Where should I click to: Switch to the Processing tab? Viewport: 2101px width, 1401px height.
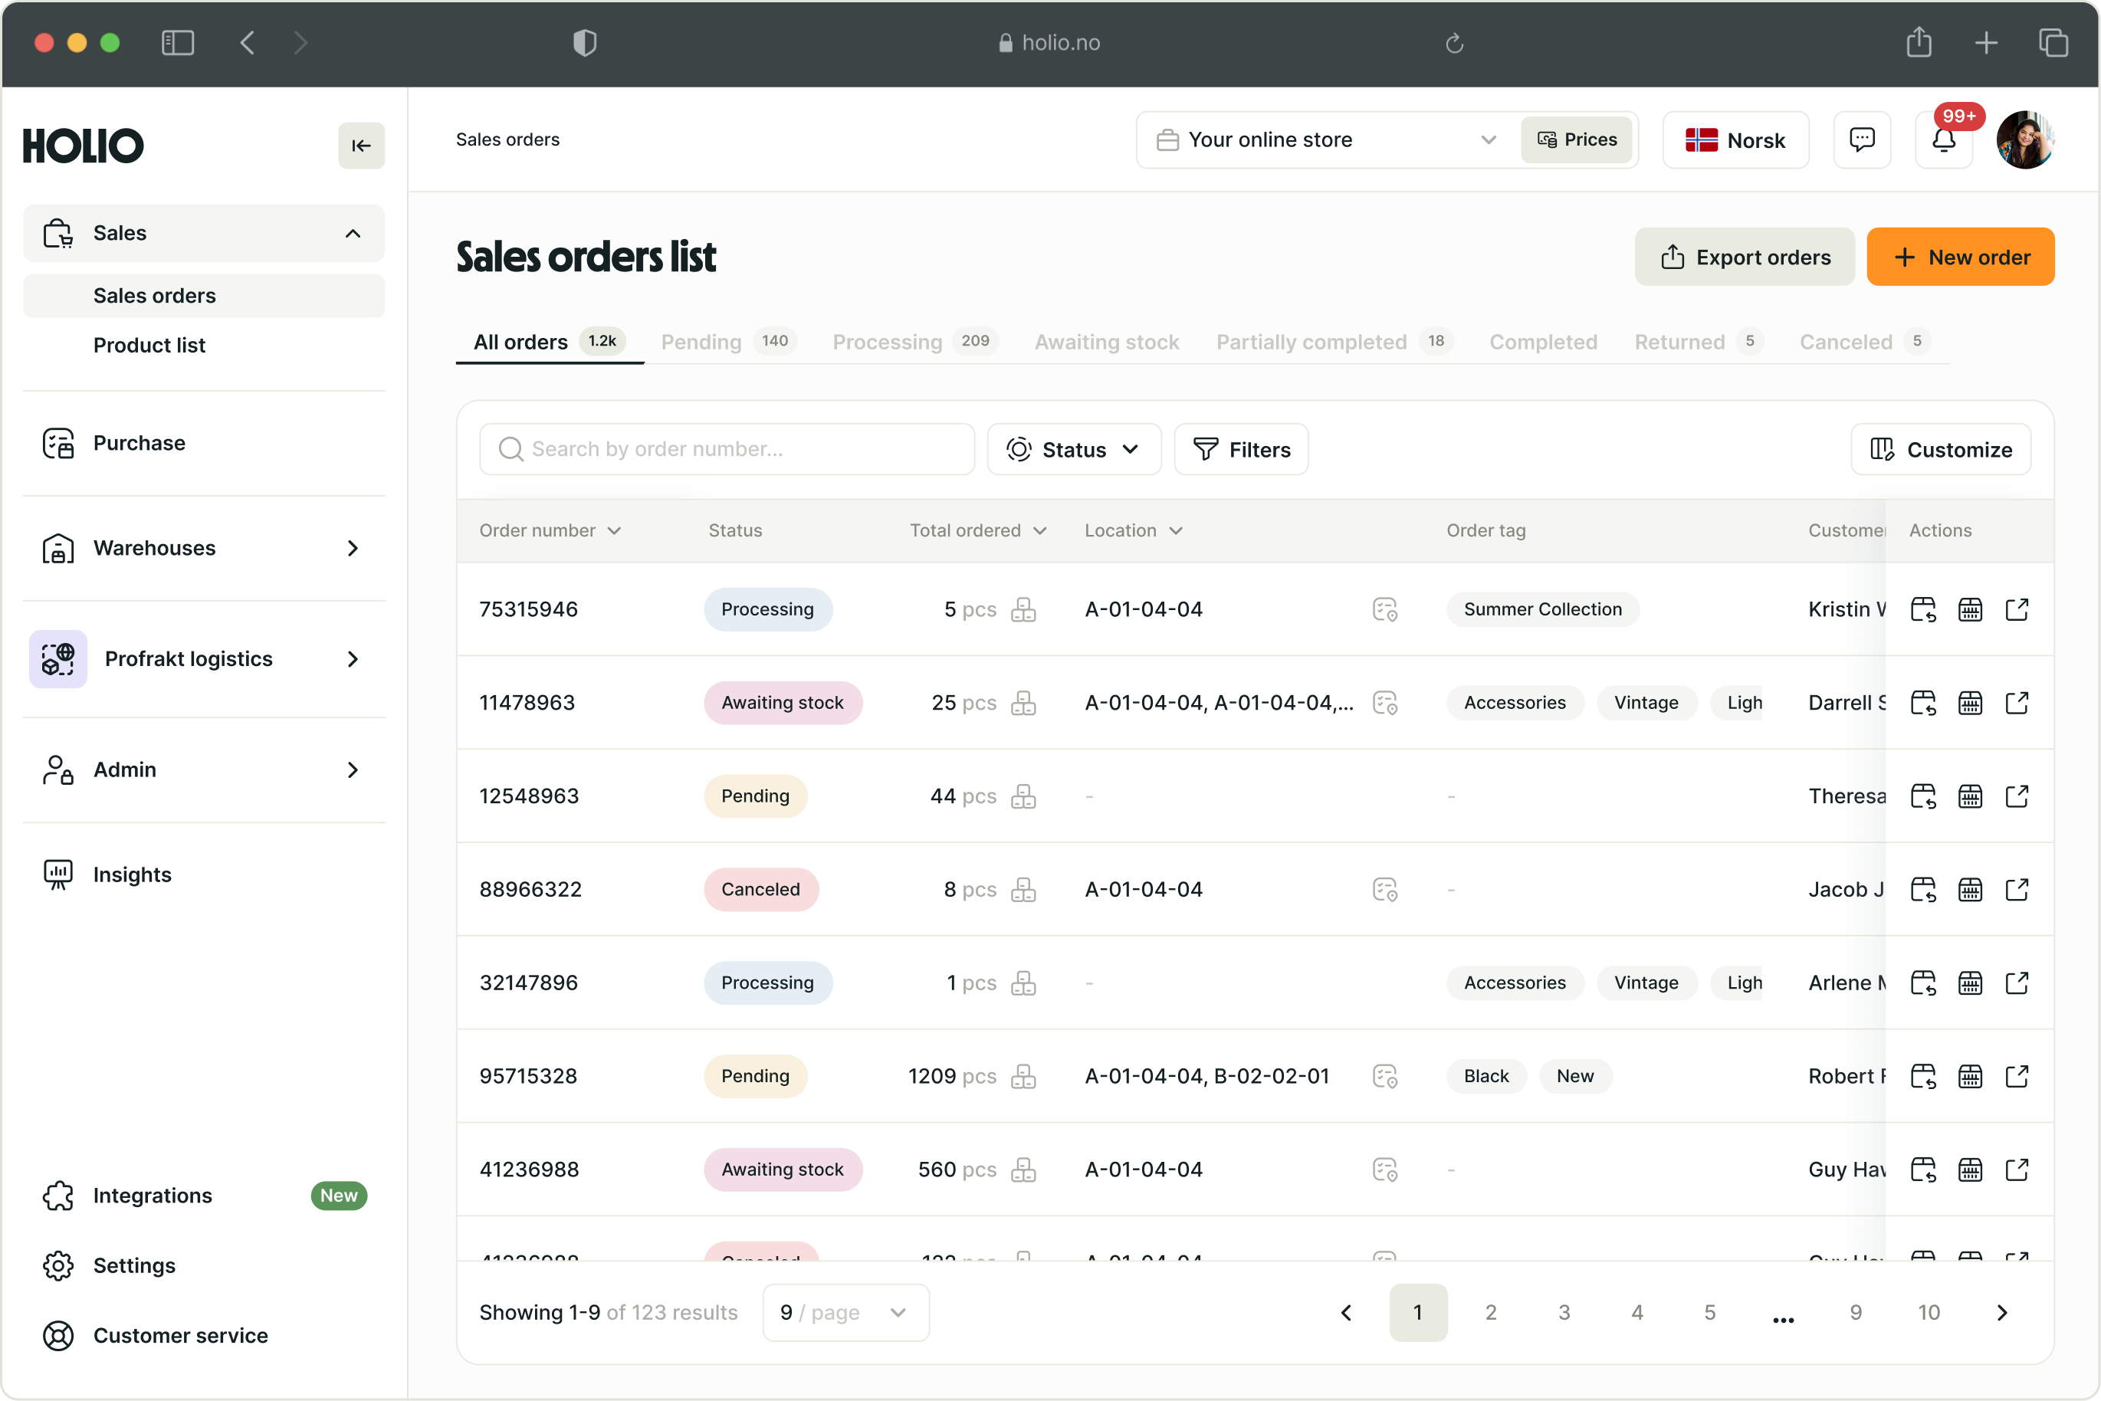tap(915, 343)
